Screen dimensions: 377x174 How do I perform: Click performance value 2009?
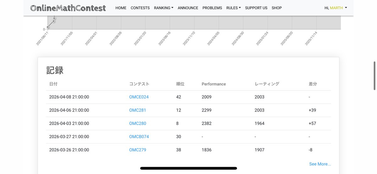tap(206, 97)
